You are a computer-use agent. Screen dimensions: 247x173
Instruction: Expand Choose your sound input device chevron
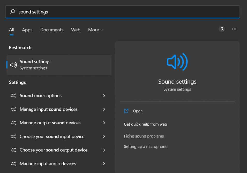pos(104,136)
